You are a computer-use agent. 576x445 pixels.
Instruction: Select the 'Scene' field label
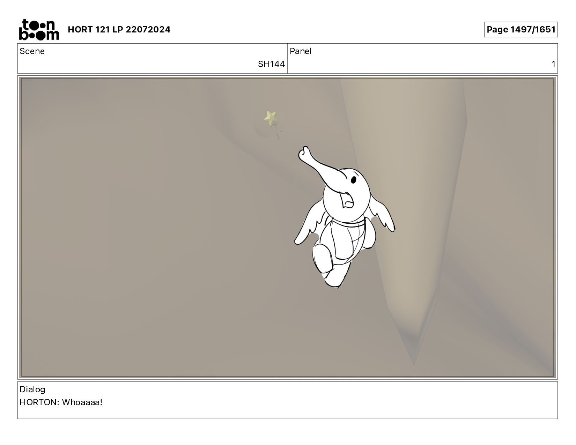[x=32, y=51]
